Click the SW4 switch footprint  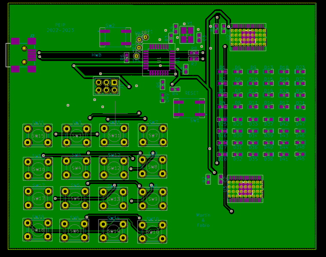click(x=76, y=168)
